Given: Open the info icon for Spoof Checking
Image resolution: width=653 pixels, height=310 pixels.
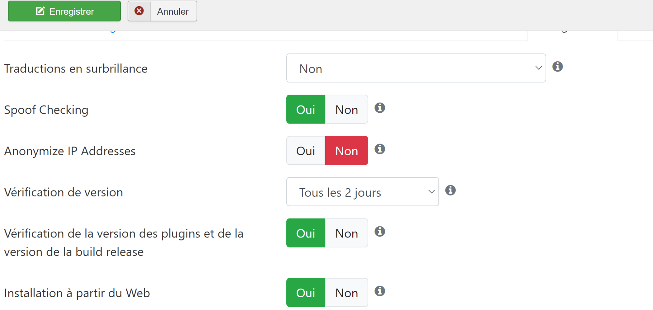Looking at the screenshot, I should pyautogui.click(x=379, y=107).
